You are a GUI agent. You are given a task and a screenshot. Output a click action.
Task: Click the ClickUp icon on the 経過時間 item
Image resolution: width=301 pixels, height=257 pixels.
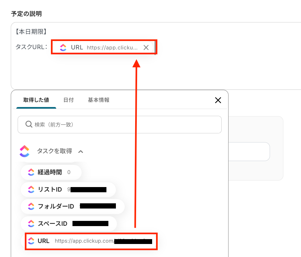coord(31,172)
